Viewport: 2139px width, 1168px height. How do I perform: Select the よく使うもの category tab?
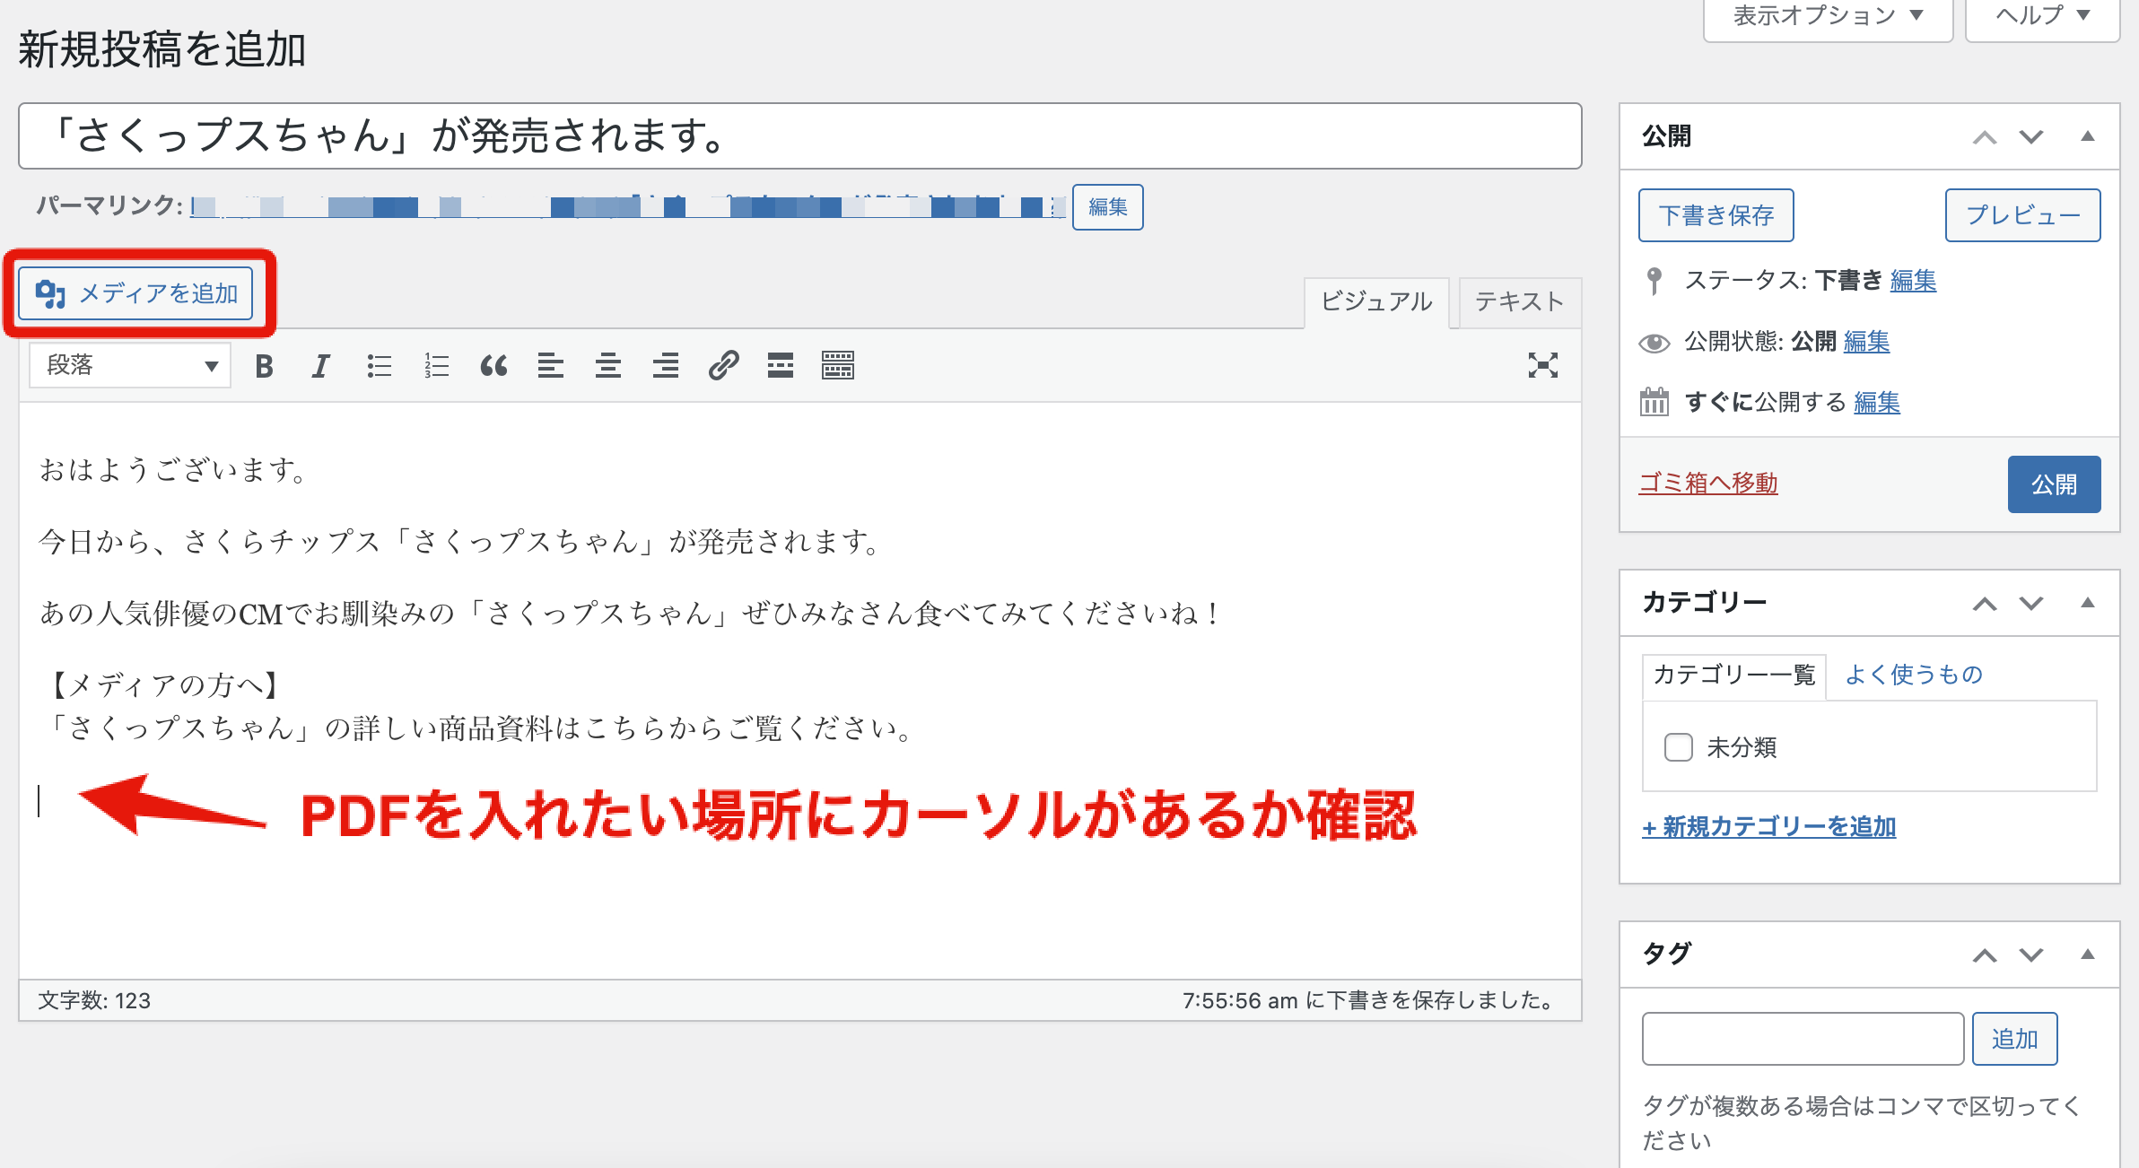click(x=1913, y=675)
